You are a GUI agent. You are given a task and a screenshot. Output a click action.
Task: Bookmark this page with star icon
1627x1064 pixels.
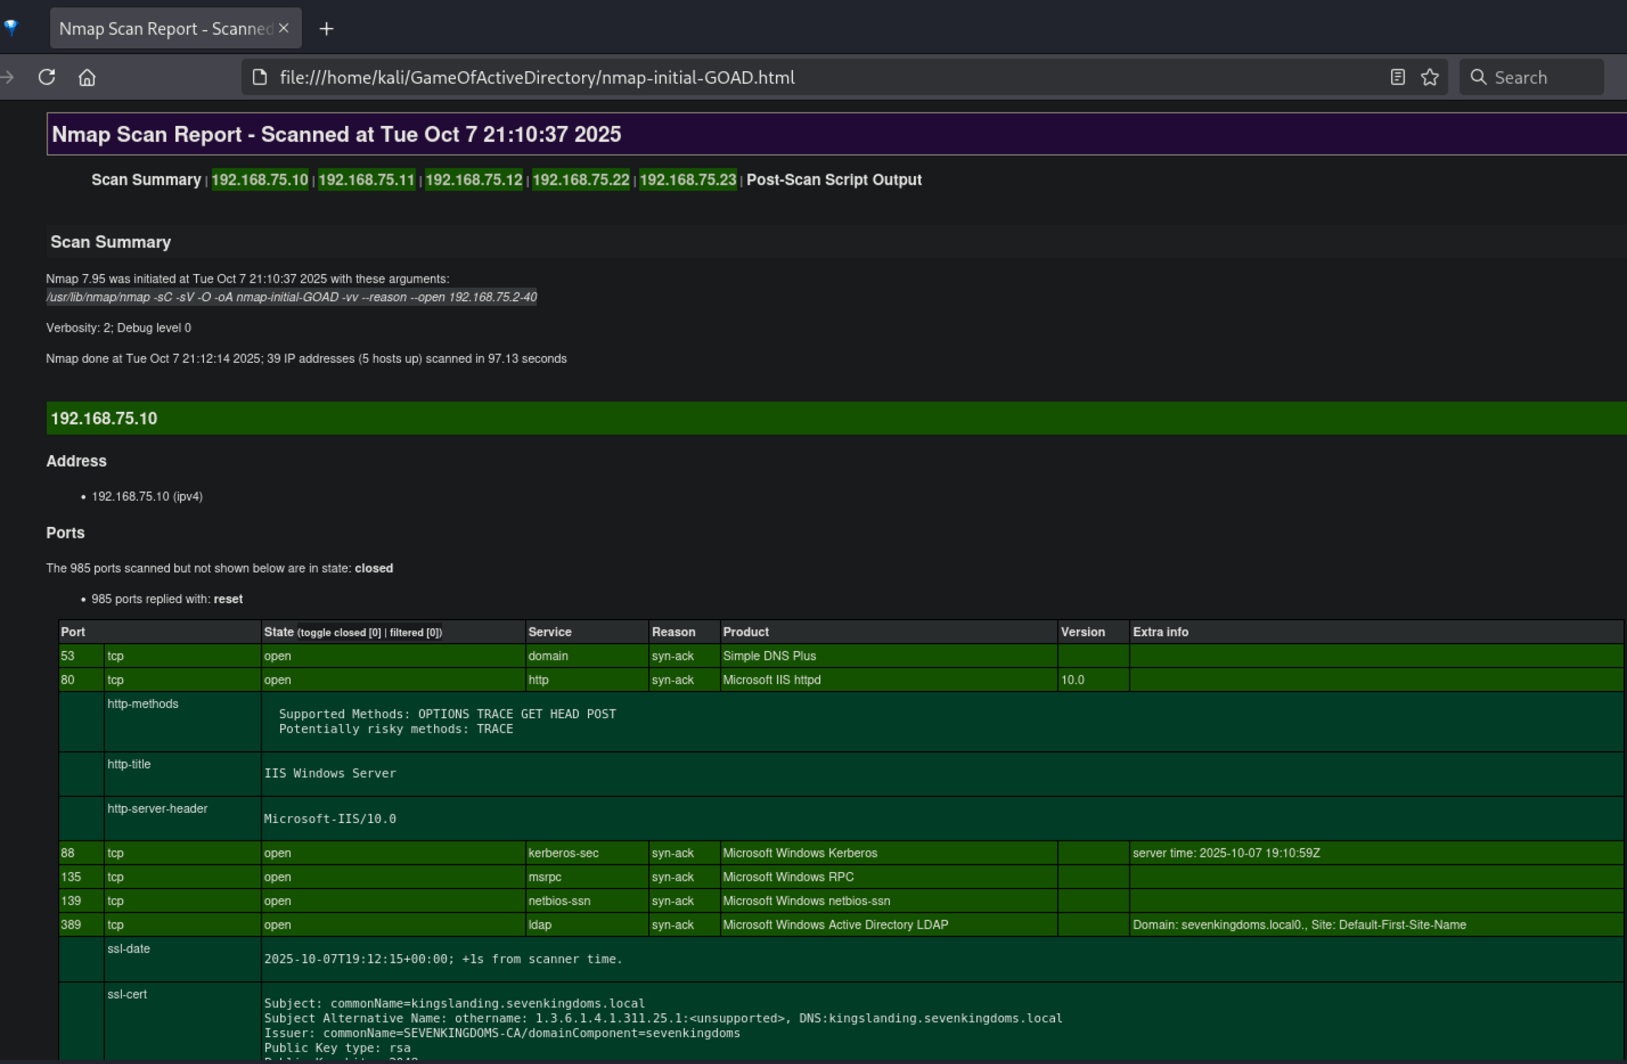pyautogui.click(x=1429, y=78)
